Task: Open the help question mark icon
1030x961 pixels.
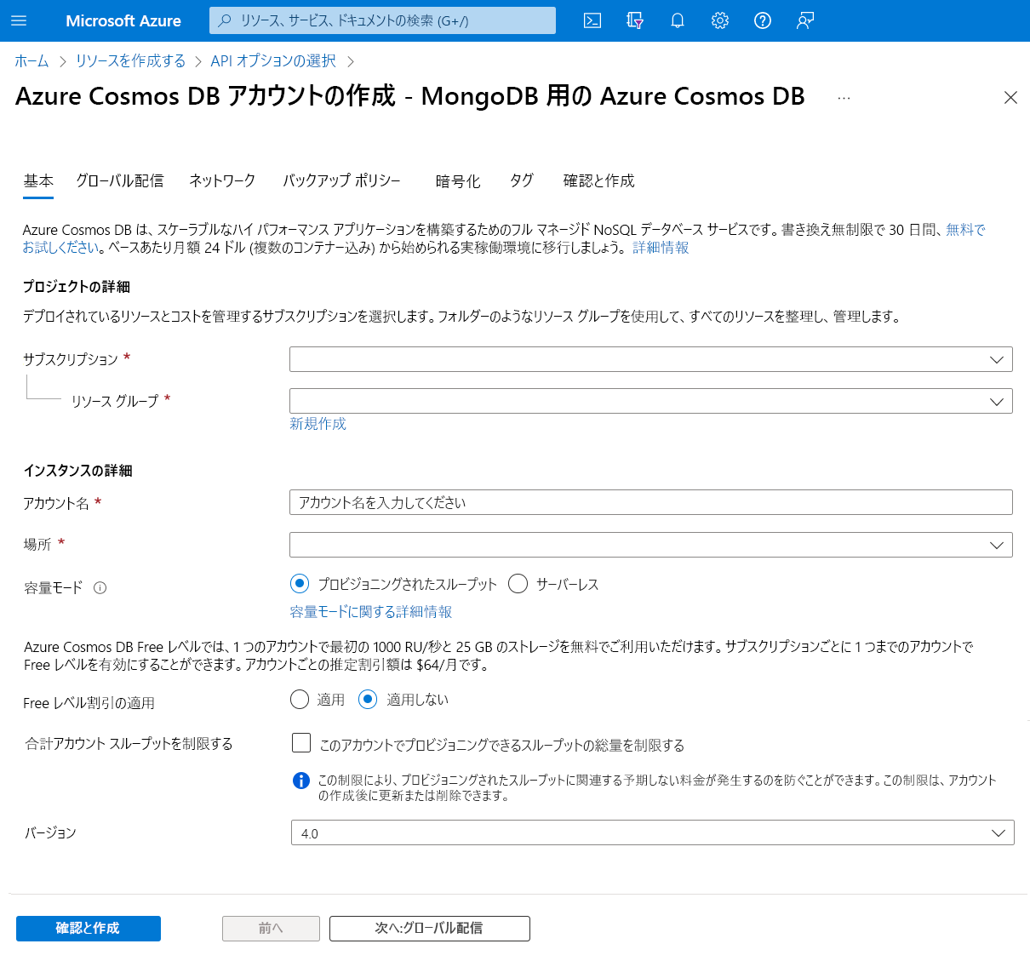Action: 763,20
